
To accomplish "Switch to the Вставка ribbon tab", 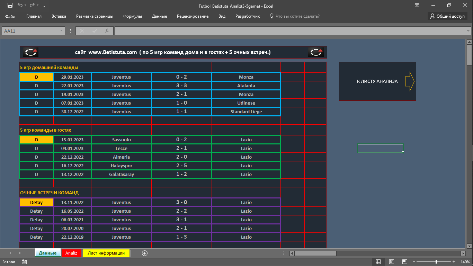I will click(59, 16).
